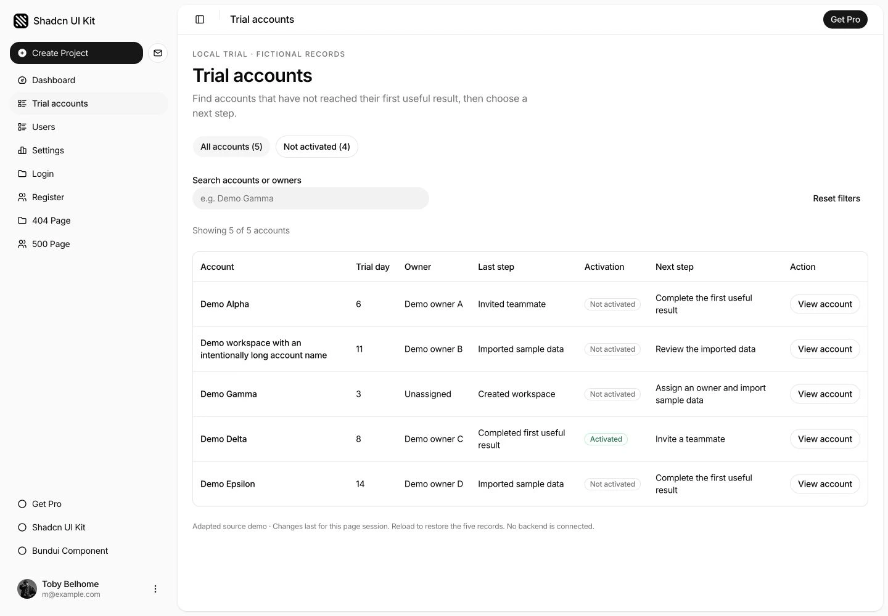Click the plus icon in Create Project
This screenshot has width=888, height=616.
(x=22, y=53)
